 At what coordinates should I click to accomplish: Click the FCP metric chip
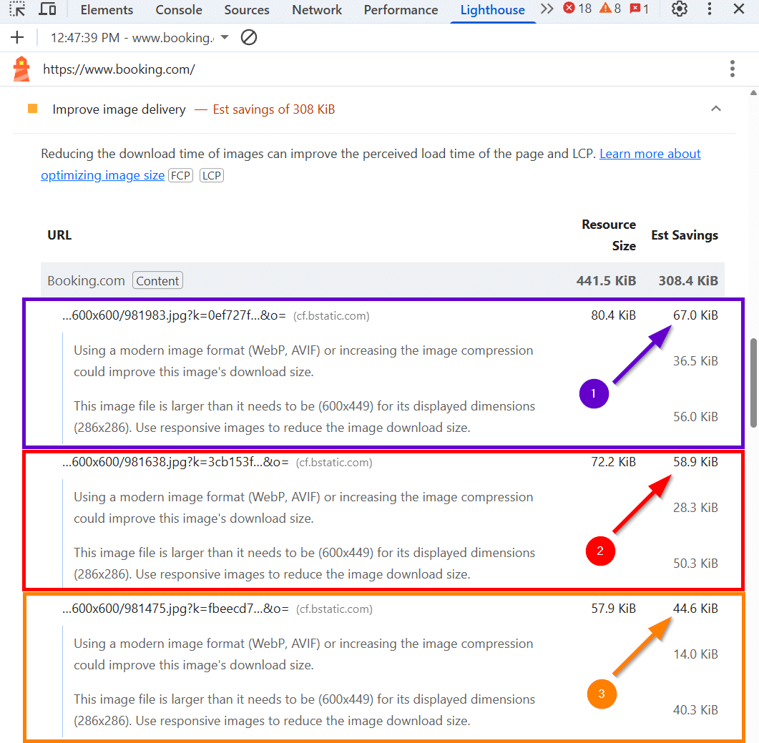tap(180, 174)
